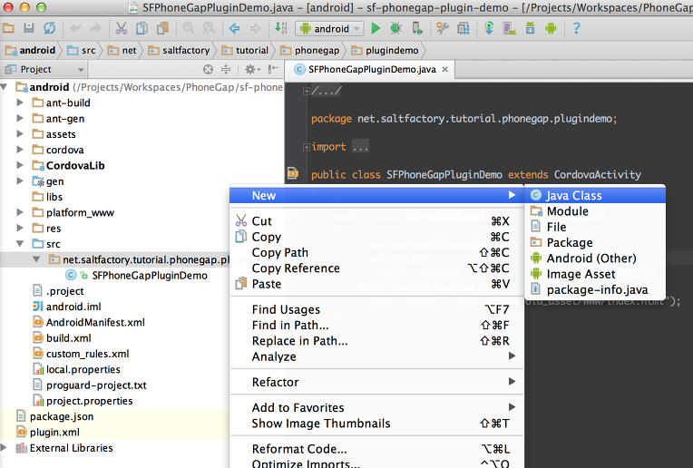Screen dimensions: 693x468
Task: Select Reformat Code in context menu
Action: 376,449
